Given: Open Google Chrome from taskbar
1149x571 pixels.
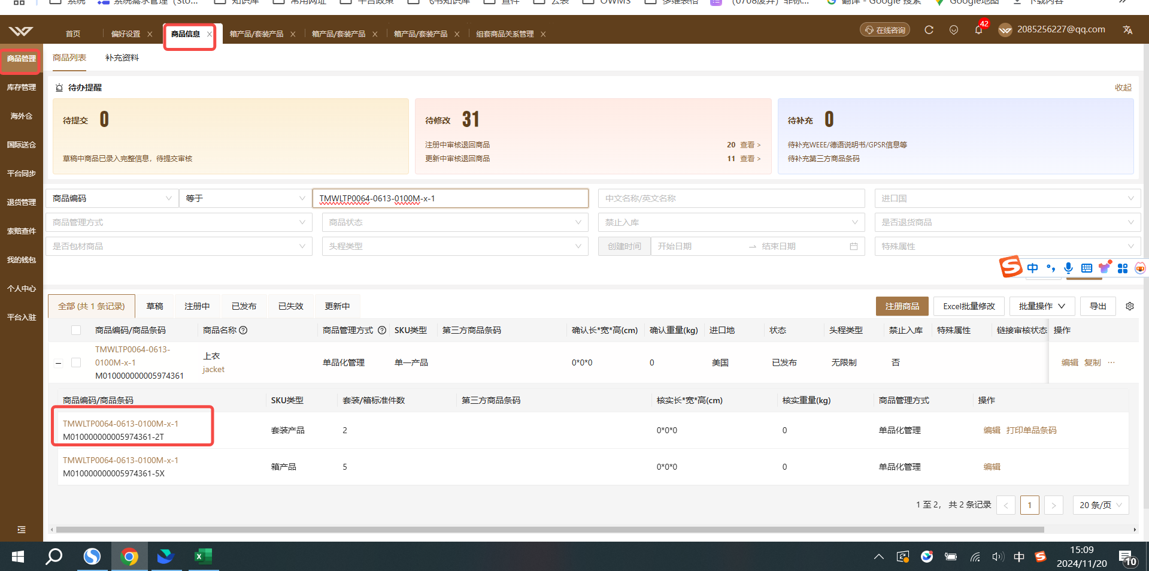Looking at the screenshot, I should tap(129, 557).
